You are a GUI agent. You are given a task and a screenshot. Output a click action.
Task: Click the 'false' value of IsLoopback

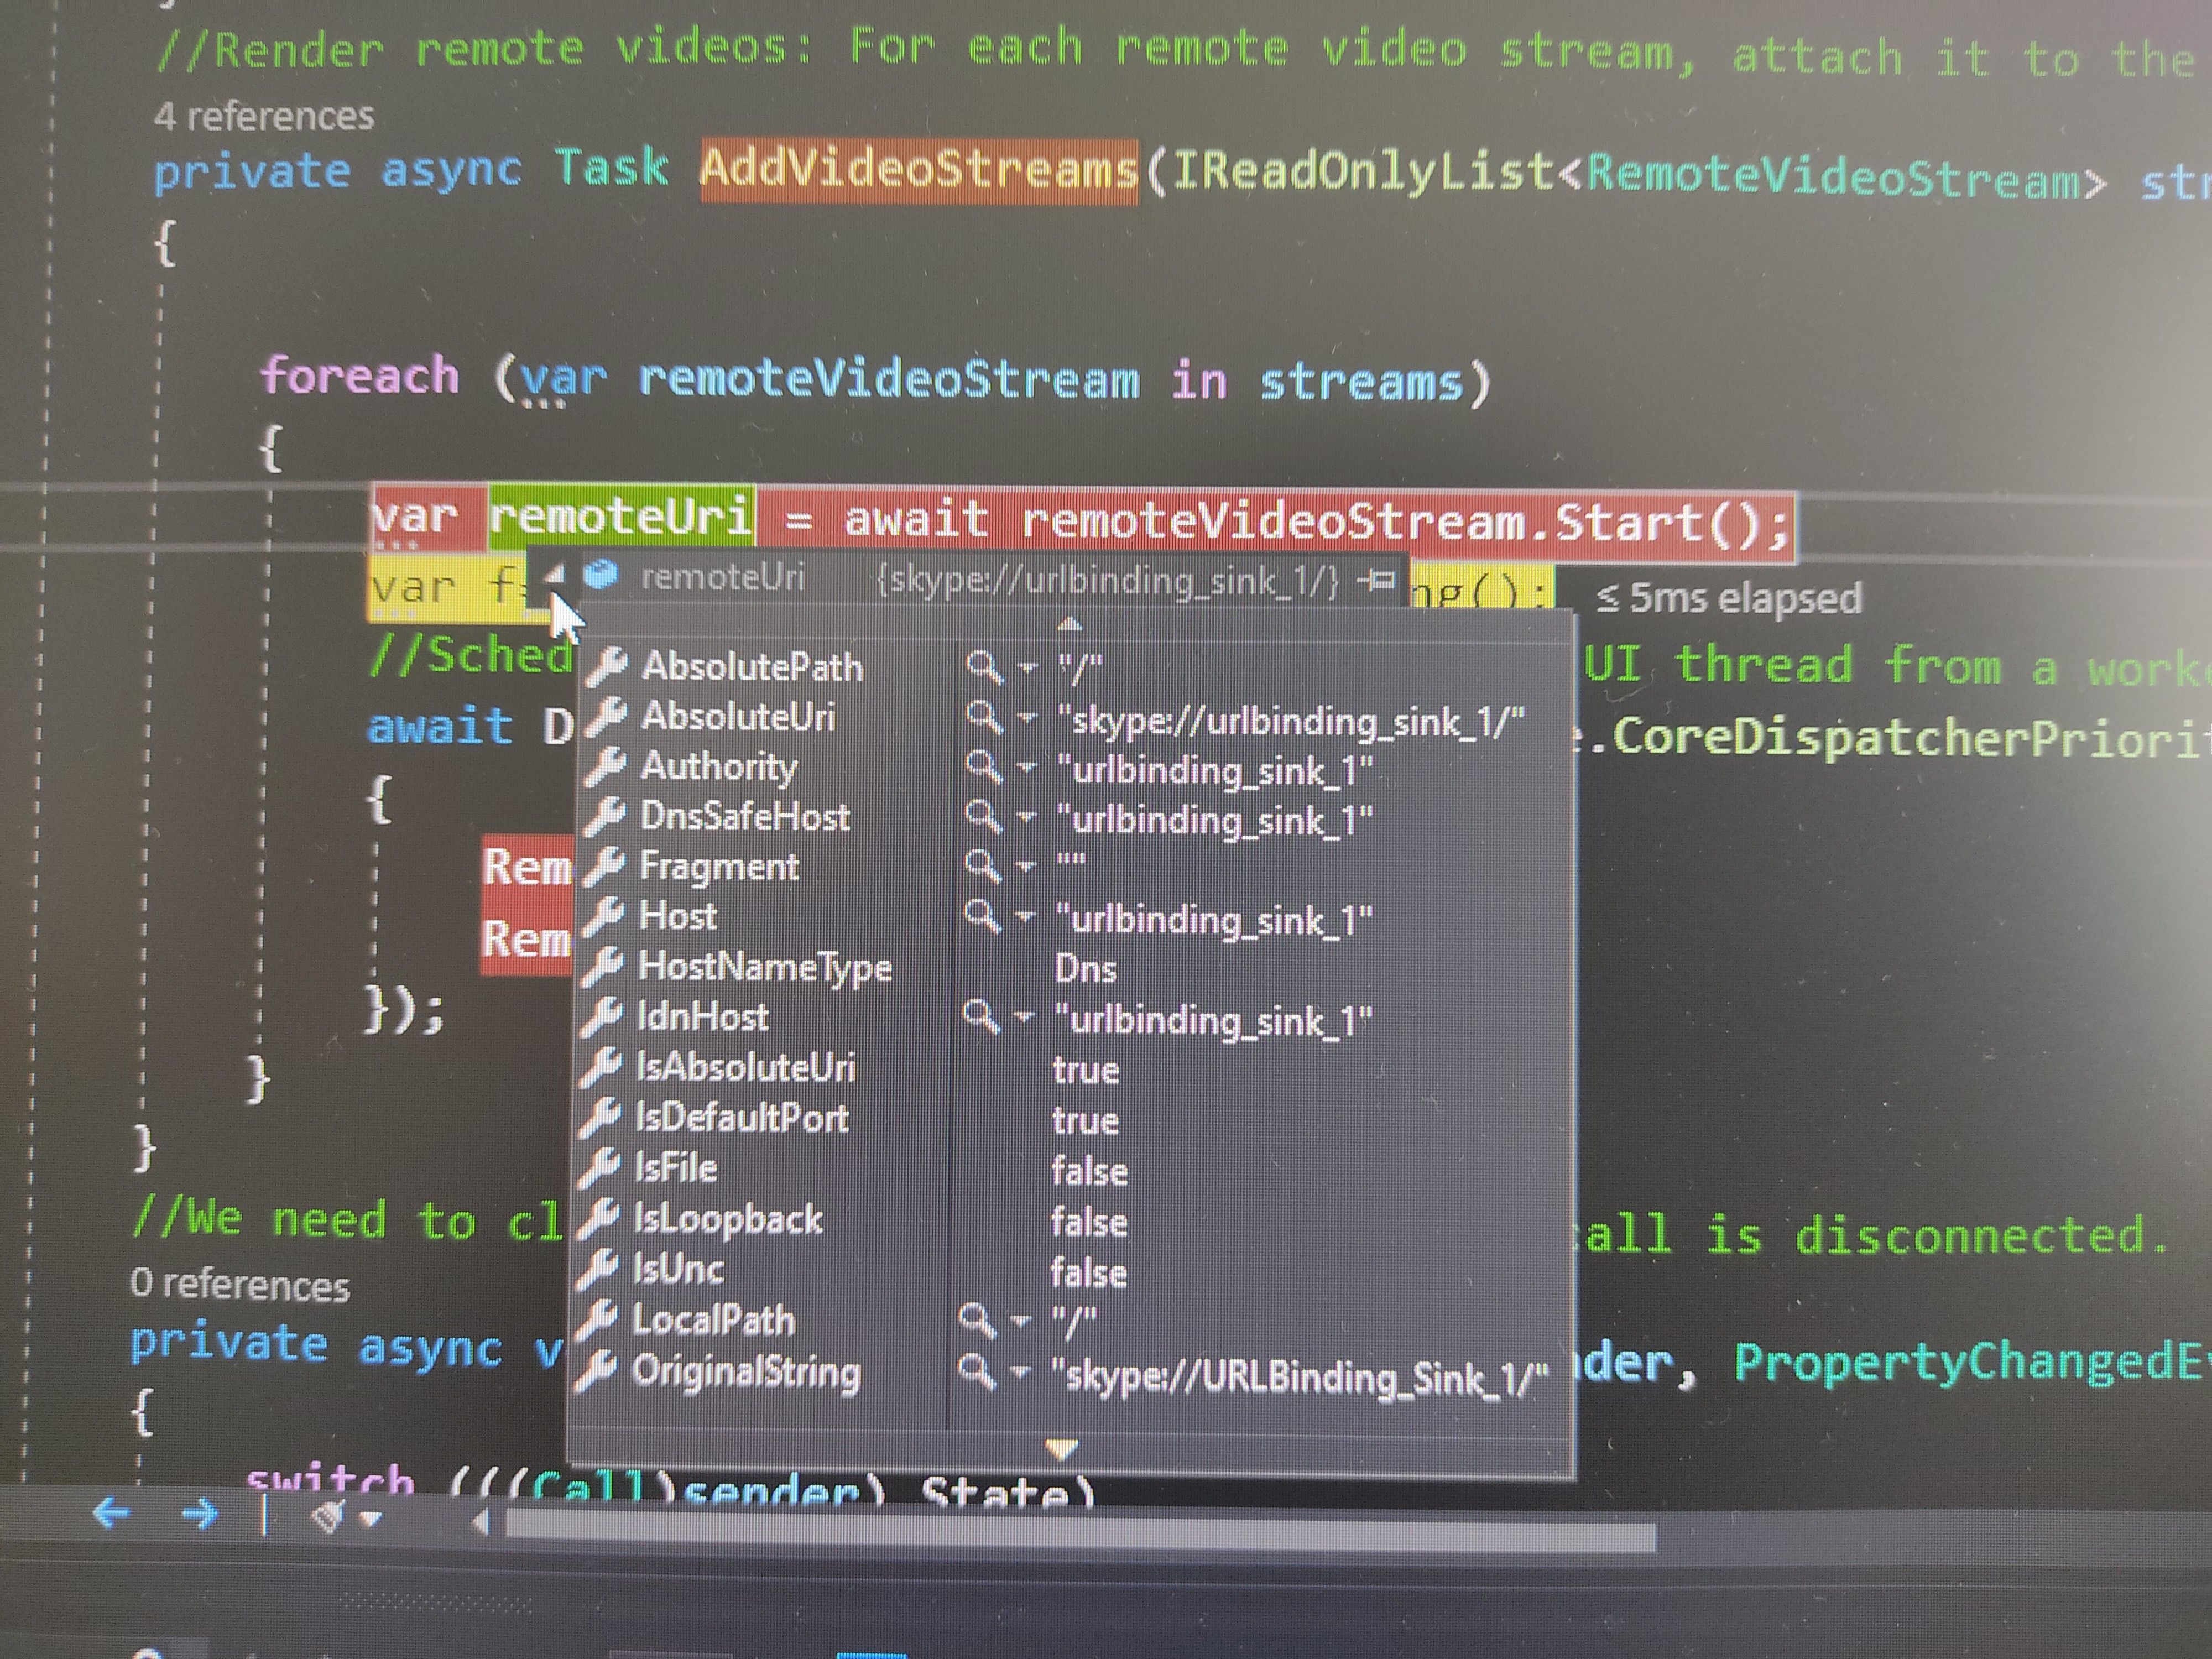point(1089,1223)
